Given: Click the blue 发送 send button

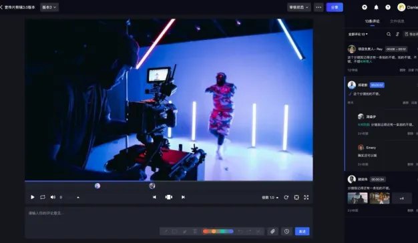Looking at the screenshot, I should [x=302, y=231].
